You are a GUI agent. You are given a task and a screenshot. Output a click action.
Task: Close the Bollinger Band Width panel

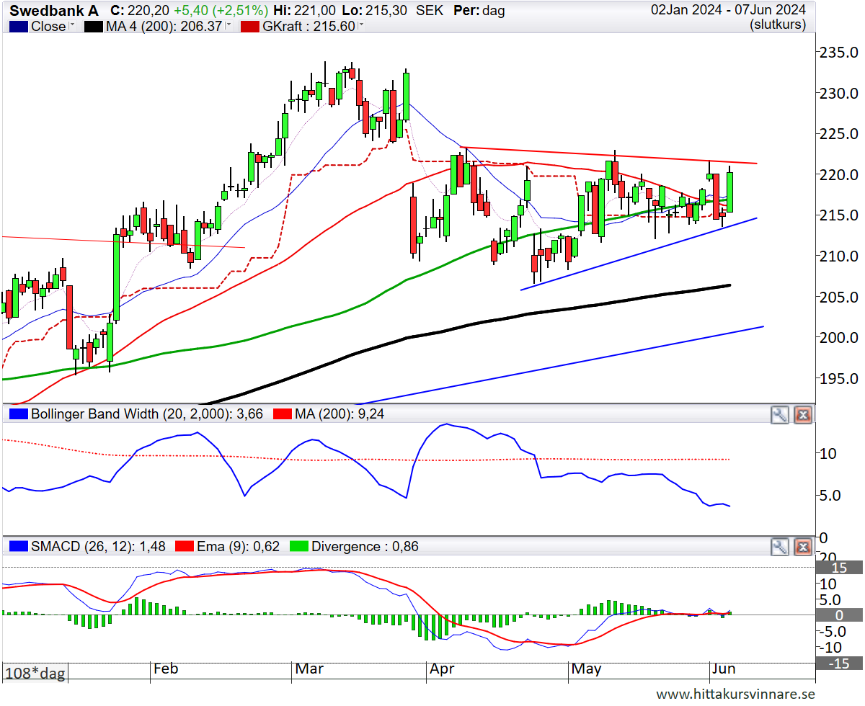pyautogui.click(x=803, y=414)
